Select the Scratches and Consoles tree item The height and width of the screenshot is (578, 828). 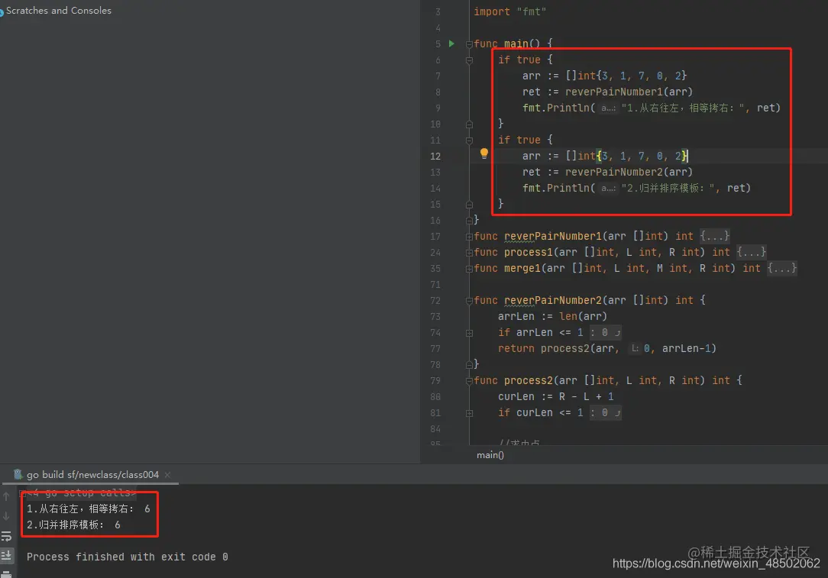click(59, 10)
